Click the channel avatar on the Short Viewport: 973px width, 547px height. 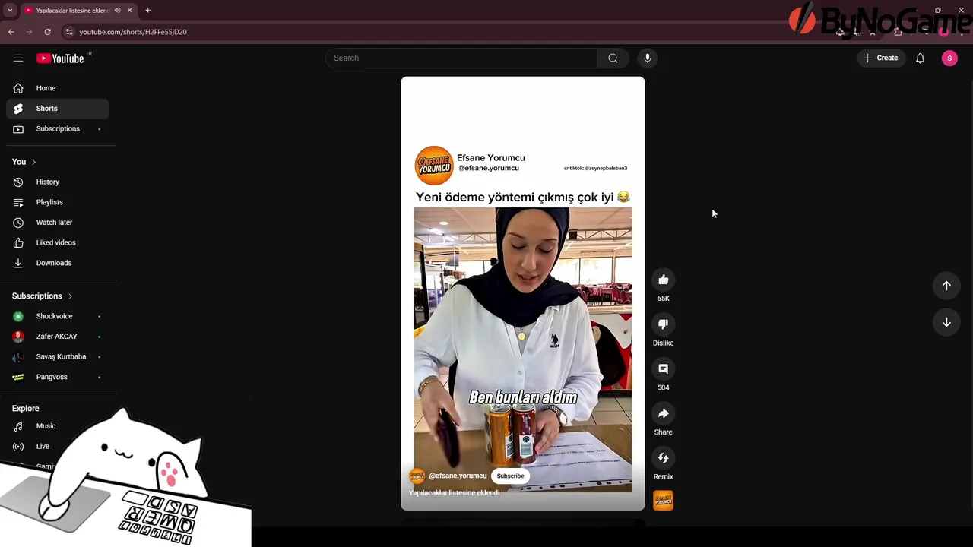point(417,476)
